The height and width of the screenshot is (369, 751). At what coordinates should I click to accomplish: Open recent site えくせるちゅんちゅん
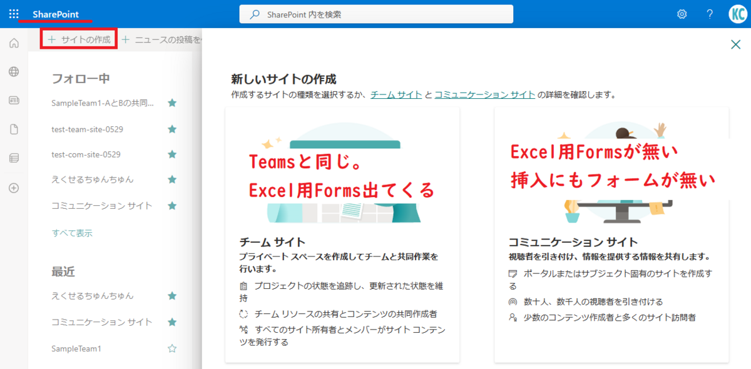(93, 296)
